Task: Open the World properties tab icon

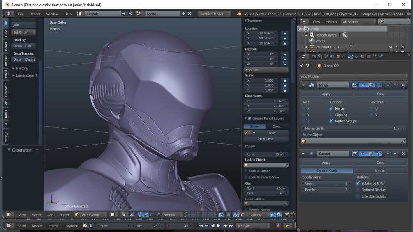Action: (x=332, y=56)
